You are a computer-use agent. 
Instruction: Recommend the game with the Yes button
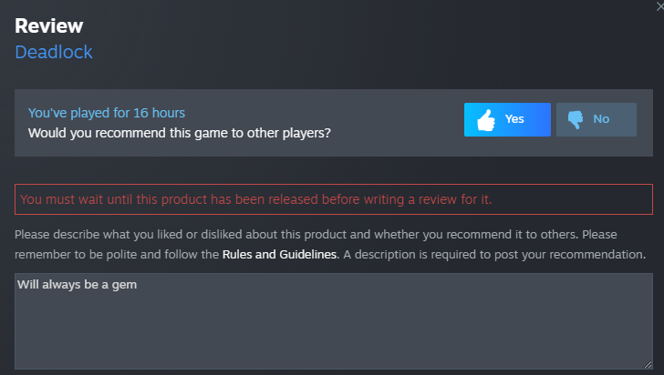point(507,119)
